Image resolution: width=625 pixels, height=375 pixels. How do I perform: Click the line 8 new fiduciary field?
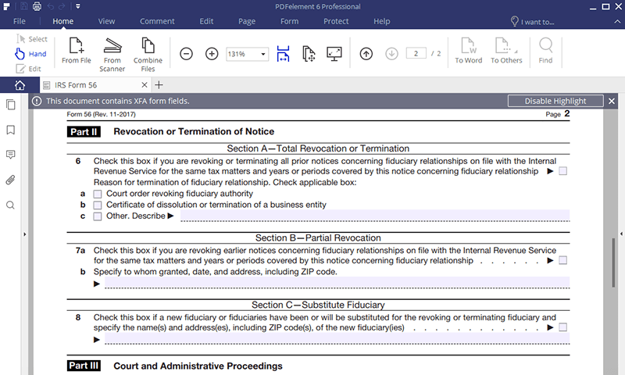pos(337,339)
